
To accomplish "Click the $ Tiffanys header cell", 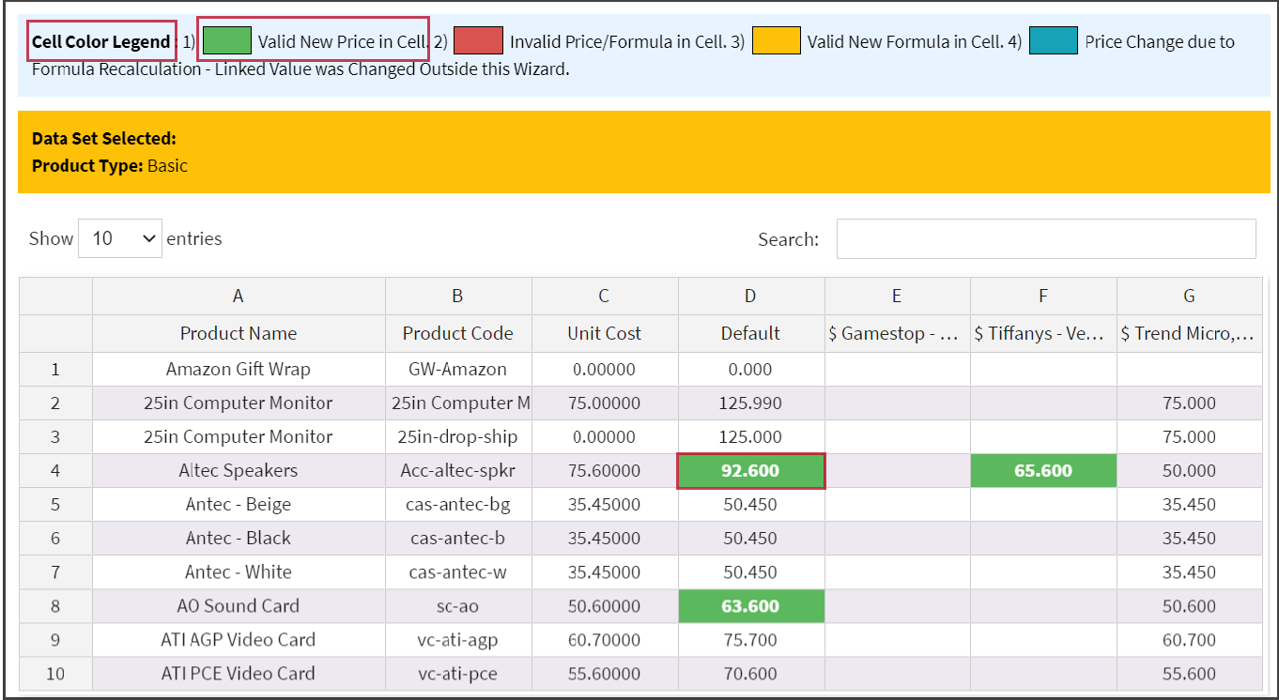I will (1044, 333).
